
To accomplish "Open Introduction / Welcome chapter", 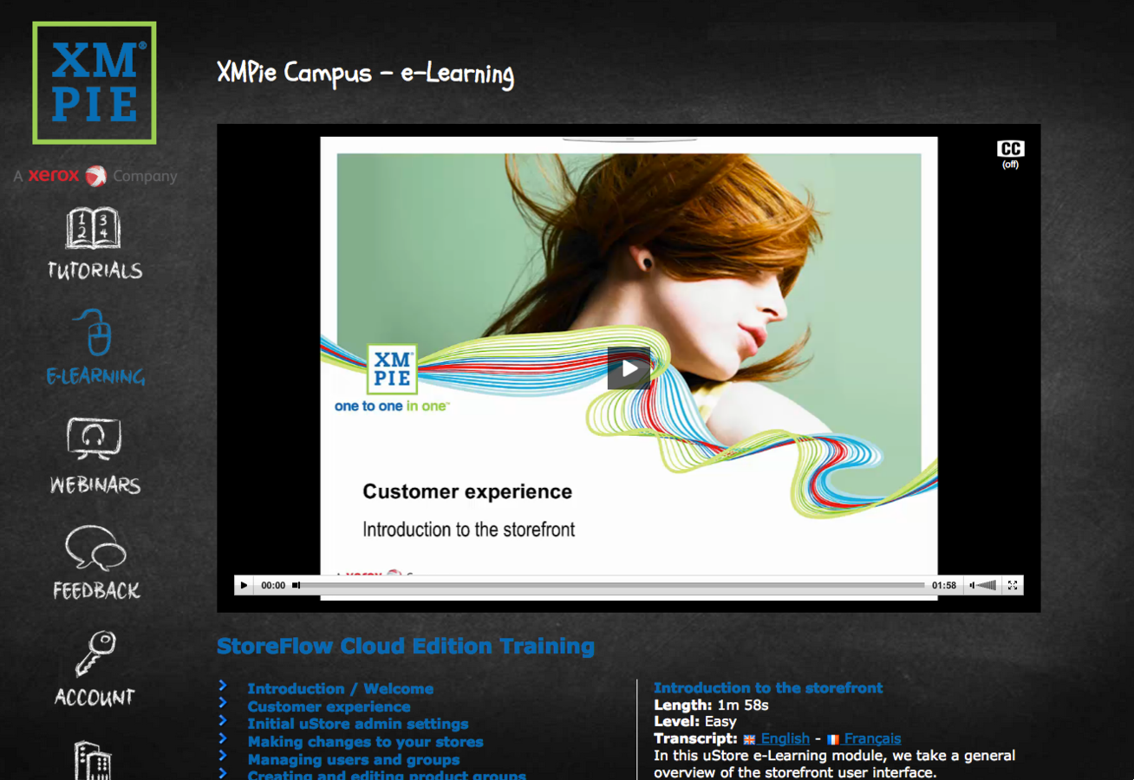I will point(340,689).
